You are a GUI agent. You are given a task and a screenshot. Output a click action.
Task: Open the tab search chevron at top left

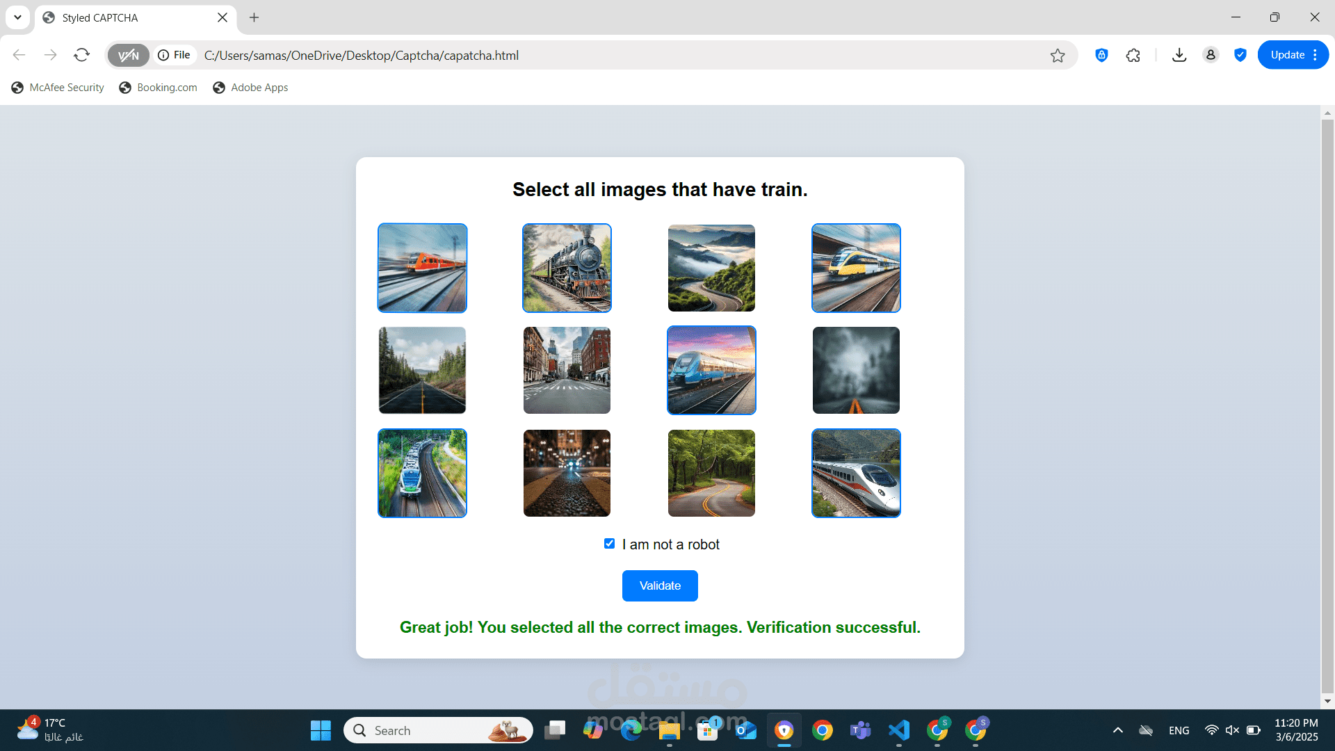(x=17, y=17)
